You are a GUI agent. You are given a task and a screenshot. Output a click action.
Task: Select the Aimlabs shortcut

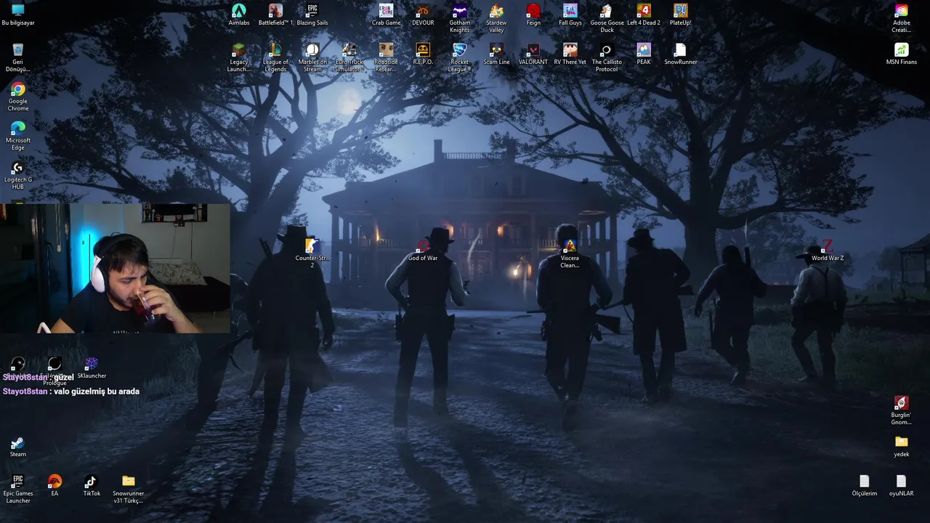point(238,15)
